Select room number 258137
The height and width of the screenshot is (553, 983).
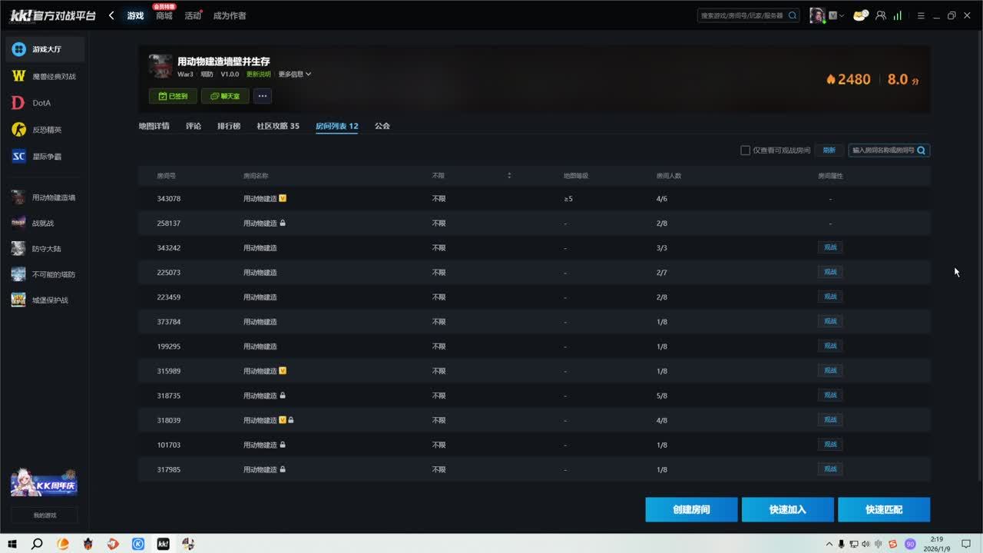click(169, 224)
